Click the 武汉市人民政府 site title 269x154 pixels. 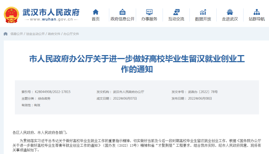(x=51, y=12)
